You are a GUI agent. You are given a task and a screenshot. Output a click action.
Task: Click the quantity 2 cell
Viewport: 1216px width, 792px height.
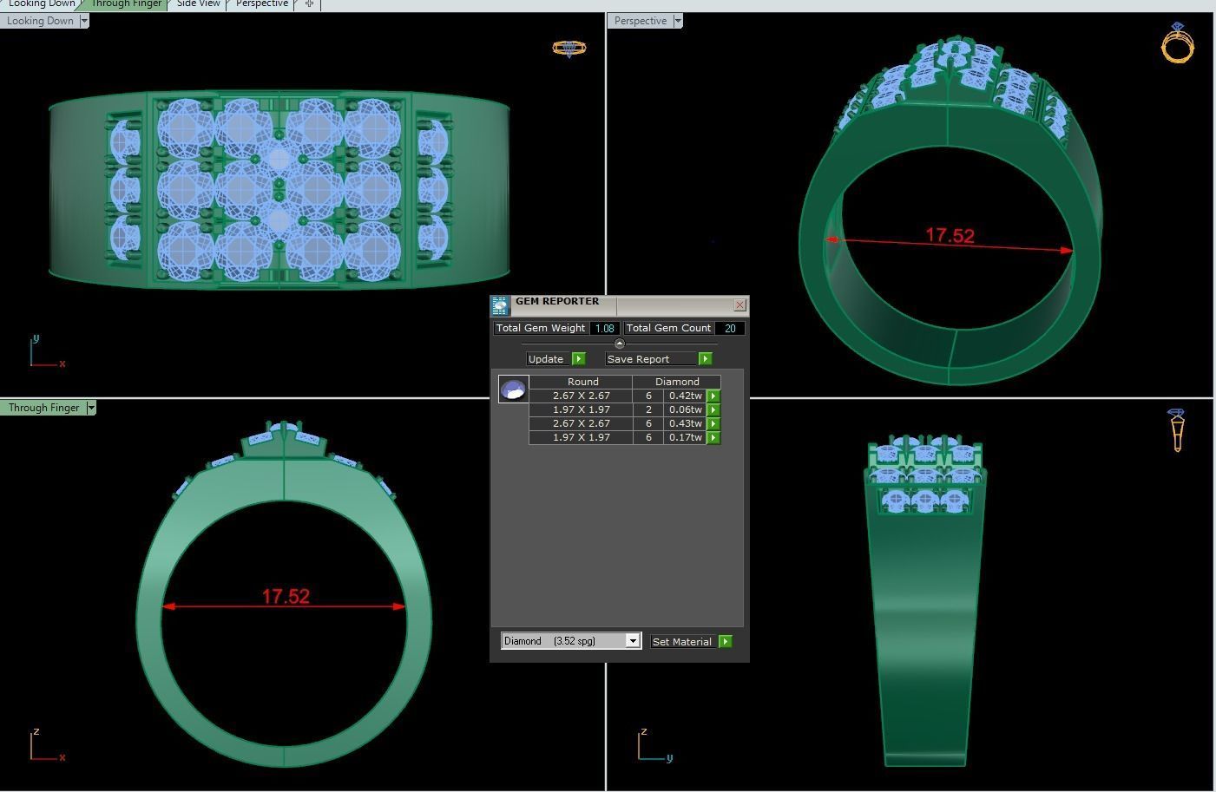click(648, 409)
